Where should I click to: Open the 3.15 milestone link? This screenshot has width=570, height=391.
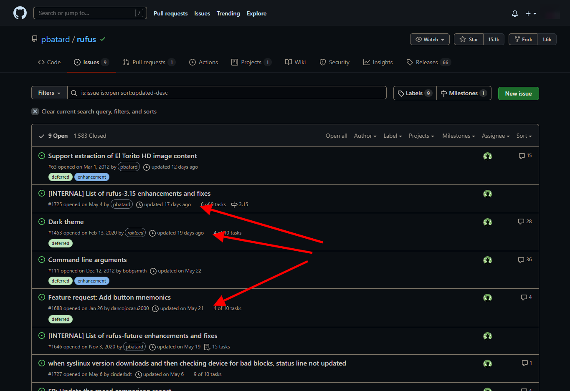pos(240,204)
